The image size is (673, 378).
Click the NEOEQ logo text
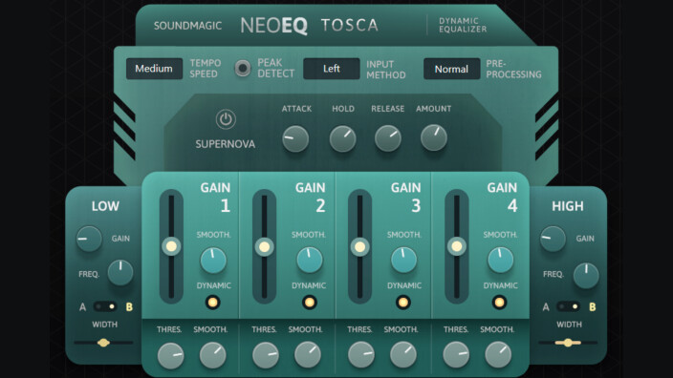coord(273,26)
